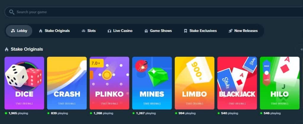The height and width of the screenshot is (124, 303).
Task: Focus the Search your game field
Action: click(154, 12)
